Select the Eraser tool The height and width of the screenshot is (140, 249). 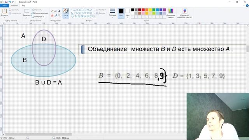tap(52, 16)
